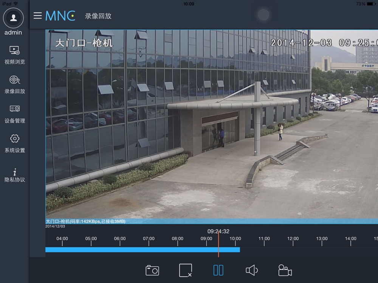Open 视频浏览 video browsing
The width and height of the screenshot is (378, 283).
coord(14,55)
